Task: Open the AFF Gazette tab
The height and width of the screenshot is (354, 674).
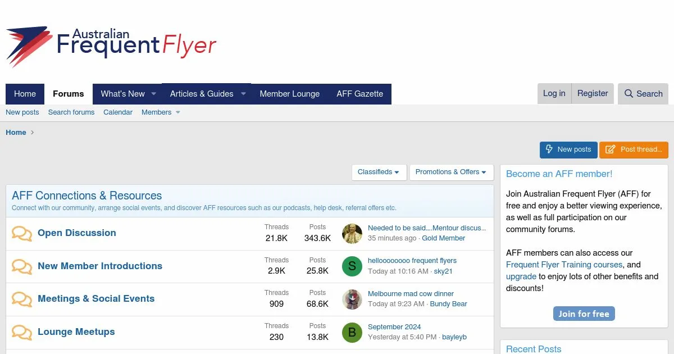Action: [360, 94]
